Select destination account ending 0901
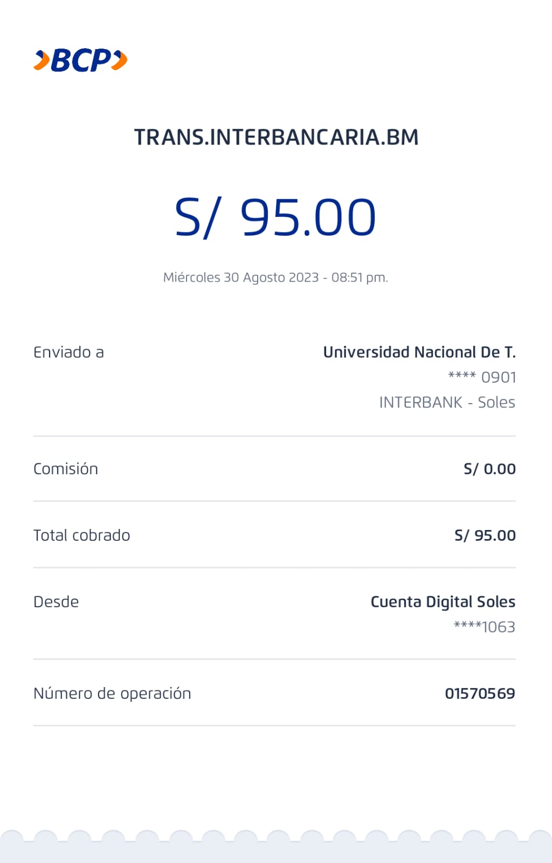Screen dimensions: 552x863 click(482, 377)
